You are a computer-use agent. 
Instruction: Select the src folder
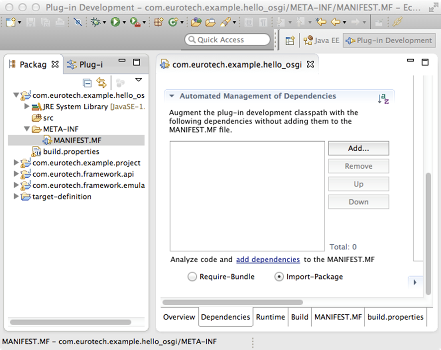(42, 118)
